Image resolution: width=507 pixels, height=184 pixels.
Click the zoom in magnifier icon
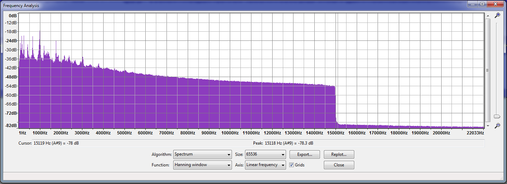coord(497,15)
